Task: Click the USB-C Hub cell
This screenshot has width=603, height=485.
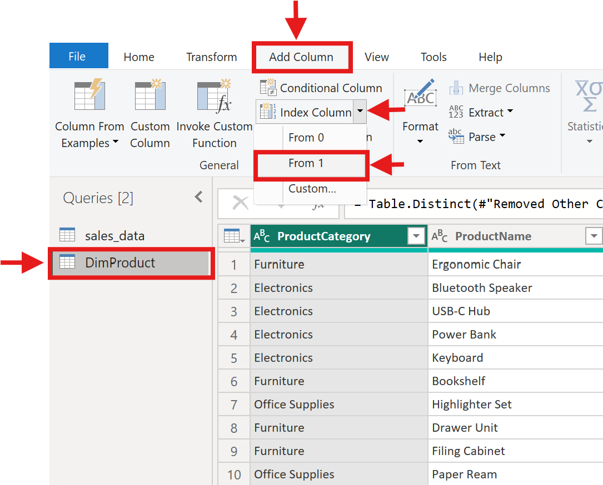Action: coord(515,311)
